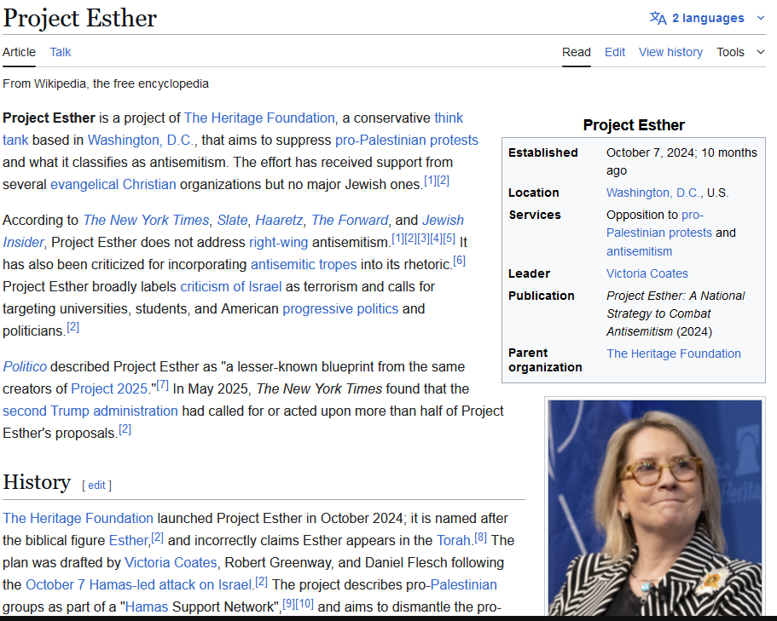Click citation [5] after right-wing antisemitism
The image size is (777, 621).
(x=449, y=238)
